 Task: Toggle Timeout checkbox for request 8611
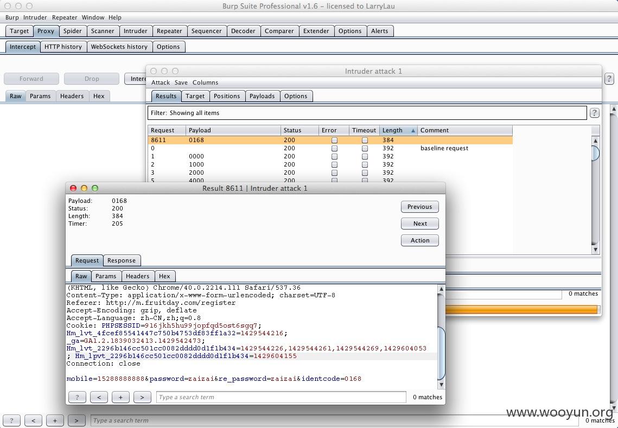(365, 140)
